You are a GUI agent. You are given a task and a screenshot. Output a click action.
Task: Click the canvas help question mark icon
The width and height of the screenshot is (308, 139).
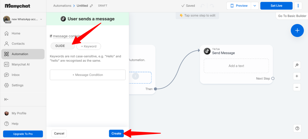297,128
